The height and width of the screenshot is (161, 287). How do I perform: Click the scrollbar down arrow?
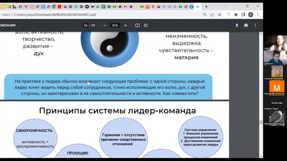[x=261, y=156]
